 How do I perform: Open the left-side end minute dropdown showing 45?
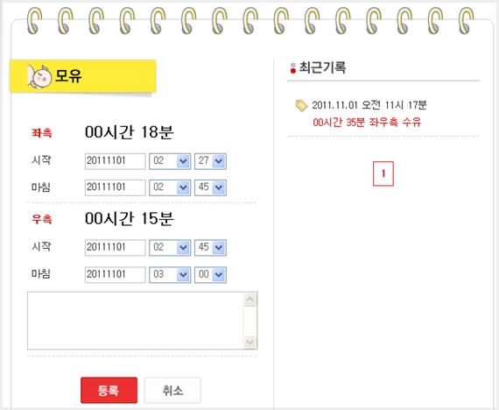tap(210, 187)
